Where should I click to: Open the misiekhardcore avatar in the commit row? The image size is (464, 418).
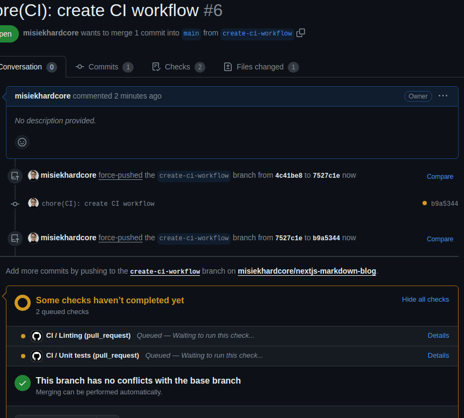click(33, 203)
